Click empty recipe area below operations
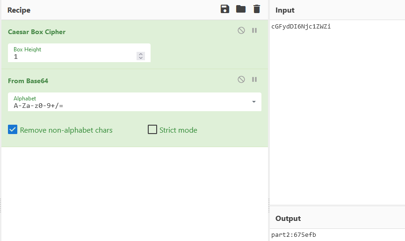This screenshot has width=405, height=241. [x=134, y=193]
